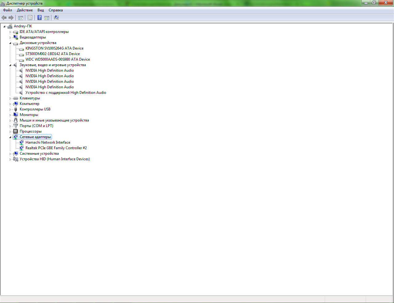Expand IDE ATA/ATAPI контроллеры node
The width and height of the screenshot is (394, 303).
point(10,32)
